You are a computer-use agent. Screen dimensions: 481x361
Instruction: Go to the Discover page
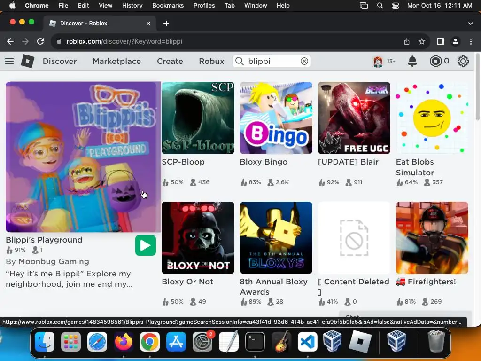(x=60, y=61)
